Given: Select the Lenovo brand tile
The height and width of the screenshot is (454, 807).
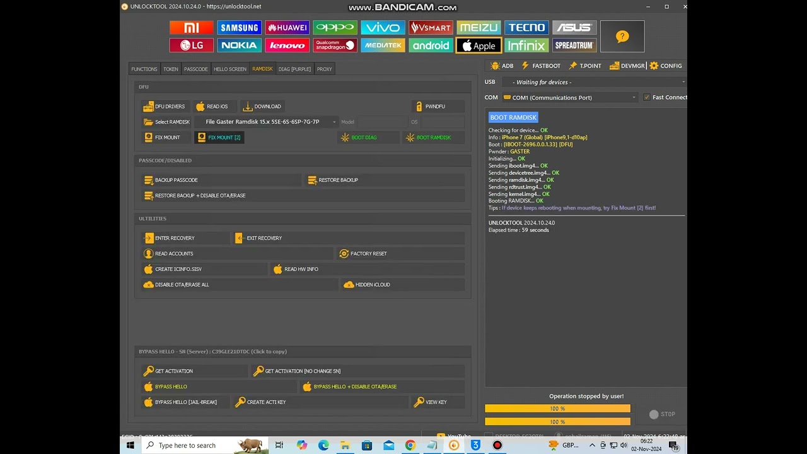Looking at the screenshot, I should [287, 45].
